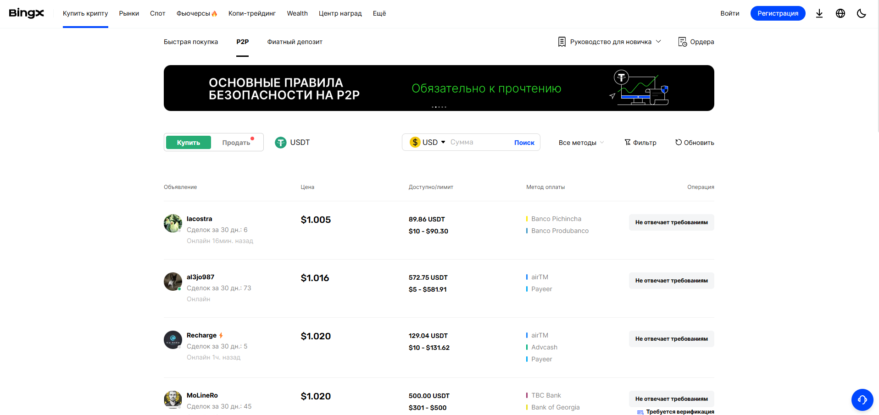Click the Регистрация button

(778, 13)
